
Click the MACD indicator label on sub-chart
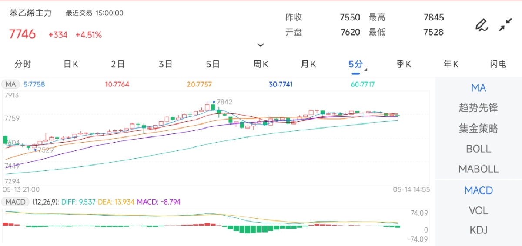[x=16, y=202]
